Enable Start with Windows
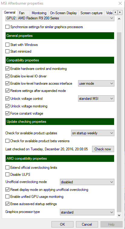The image size is (125, 229). point(7,44)
